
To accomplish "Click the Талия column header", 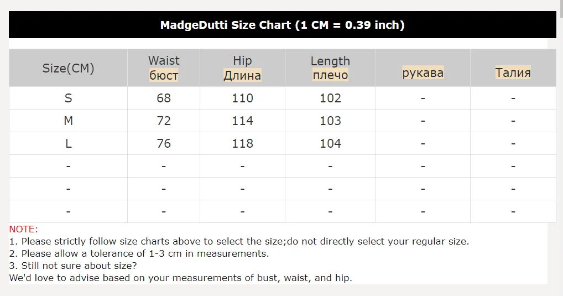I will pyautogui.click(x=513, y=72).
